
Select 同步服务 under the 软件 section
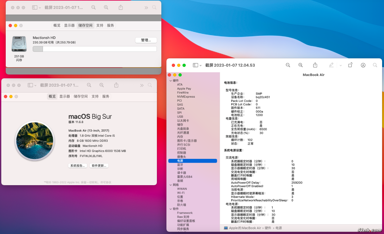(x=183, y=229)
